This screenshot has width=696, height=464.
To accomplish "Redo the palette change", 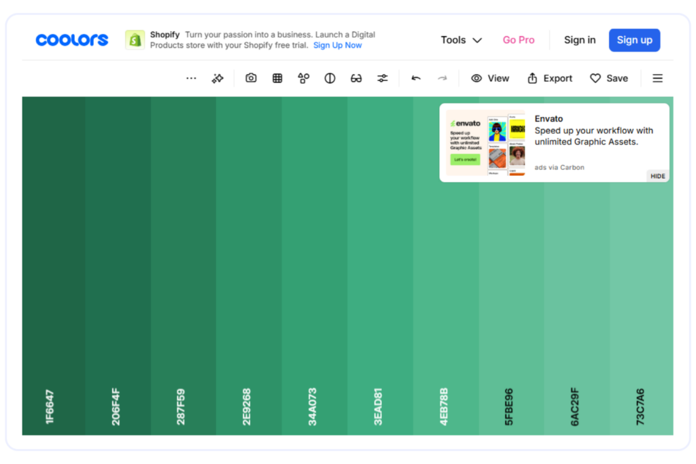I will point(442,78).
